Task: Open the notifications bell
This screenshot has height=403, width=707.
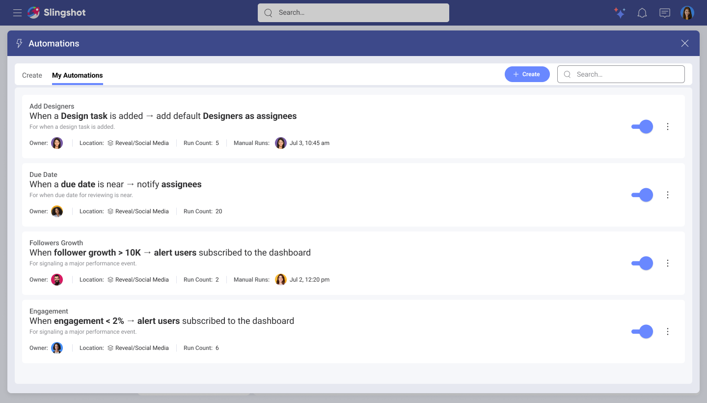Action: tap(642, 13)
